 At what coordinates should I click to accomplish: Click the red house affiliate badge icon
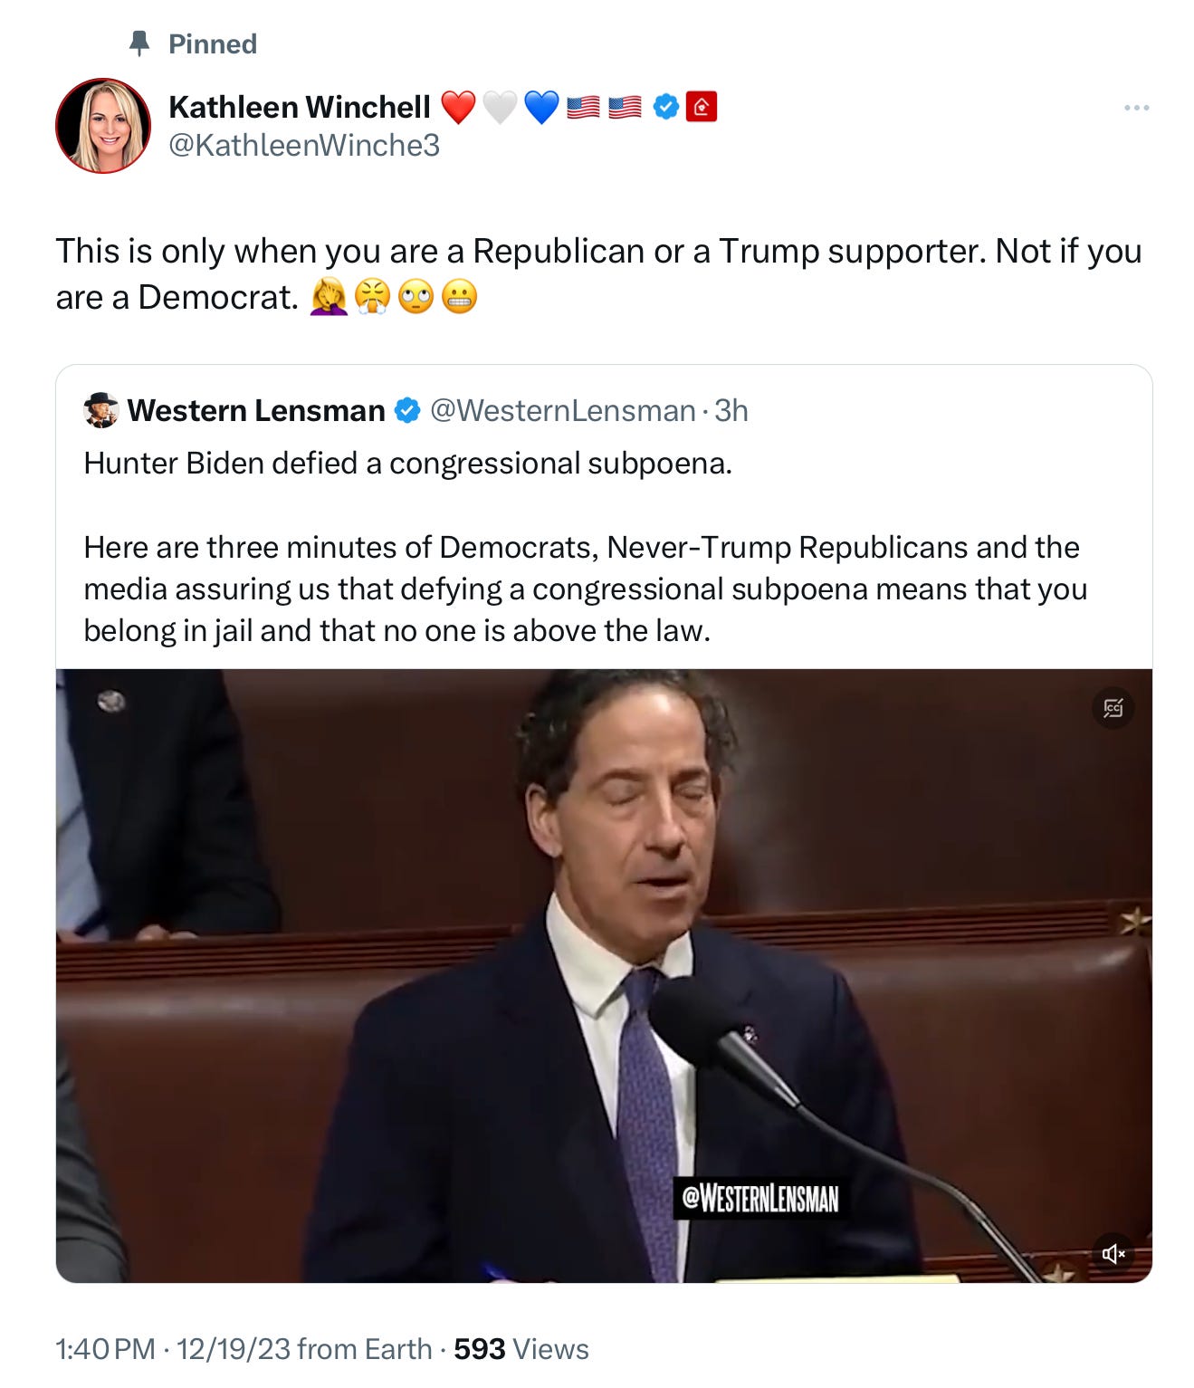(x=702, y=107)
